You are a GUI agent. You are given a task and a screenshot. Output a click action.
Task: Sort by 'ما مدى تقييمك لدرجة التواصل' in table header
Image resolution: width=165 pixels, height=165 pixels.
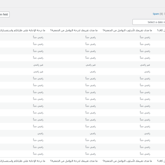[x=74, y=31]
